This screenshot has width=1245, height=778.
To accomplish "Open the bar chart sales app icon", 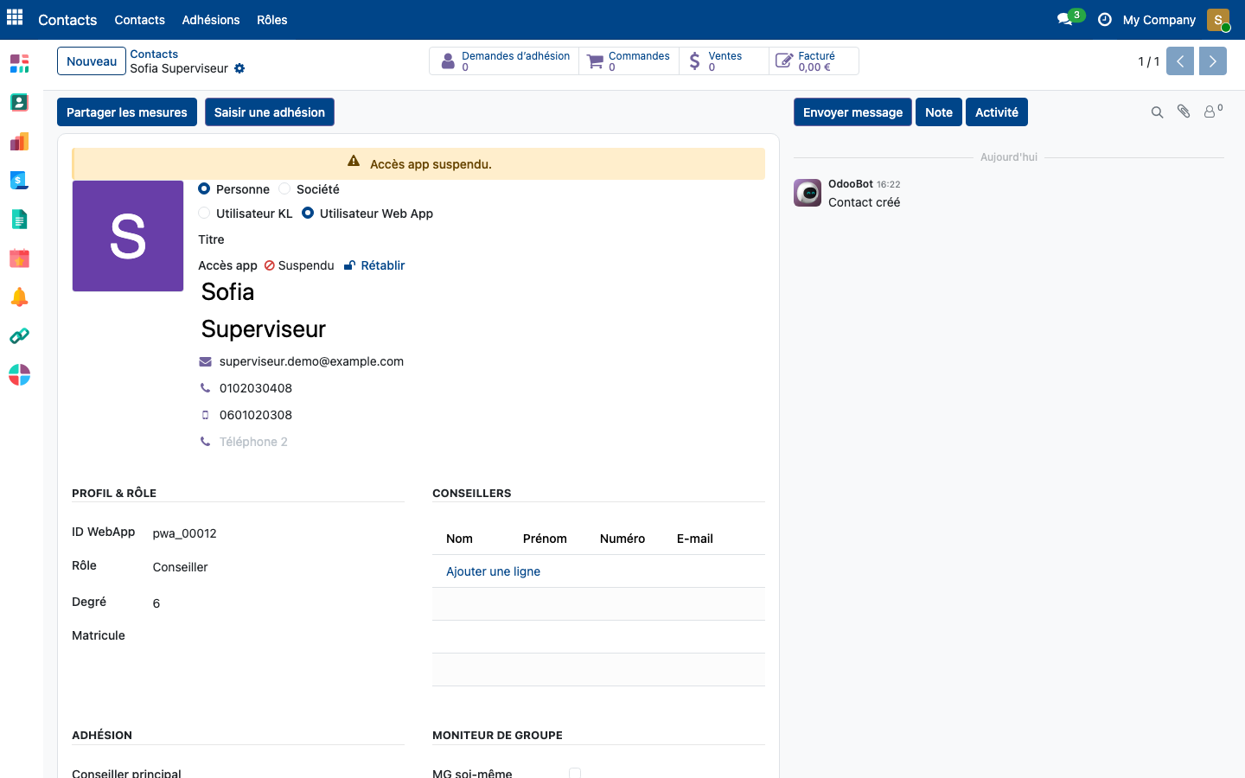I will pos(19,141).
